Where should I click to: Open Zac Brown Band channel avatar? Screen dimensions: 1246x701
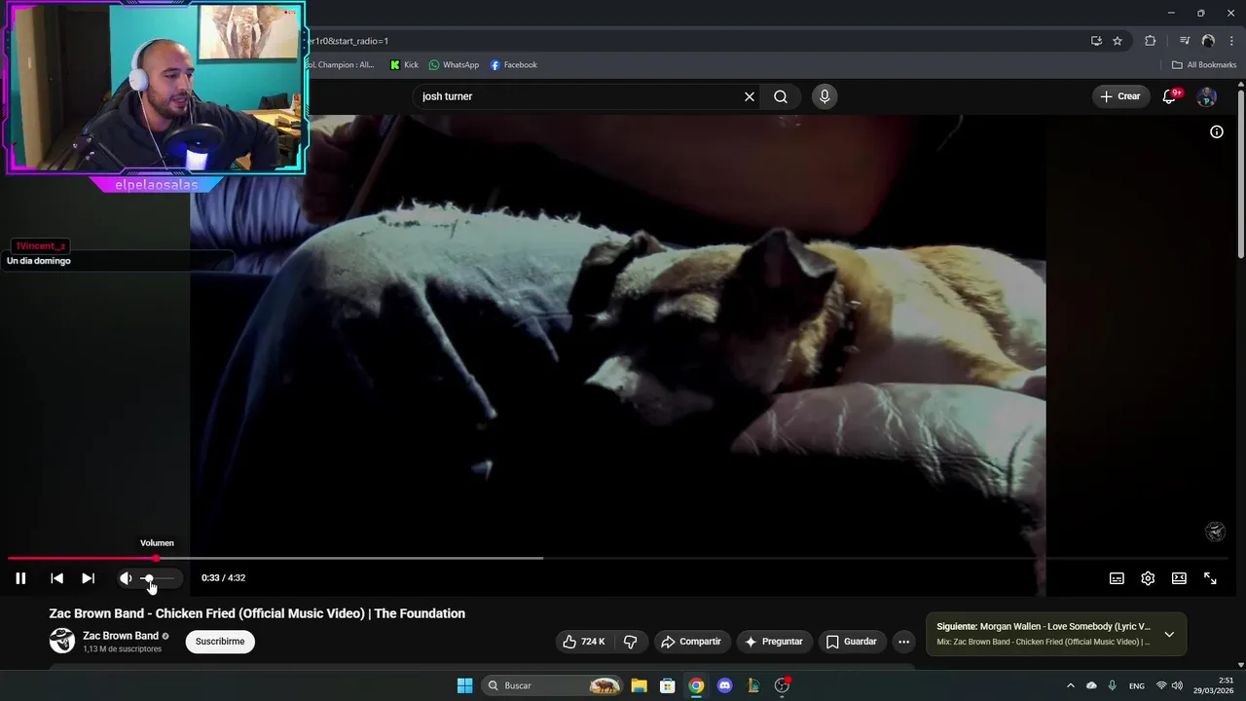[62, 641]
